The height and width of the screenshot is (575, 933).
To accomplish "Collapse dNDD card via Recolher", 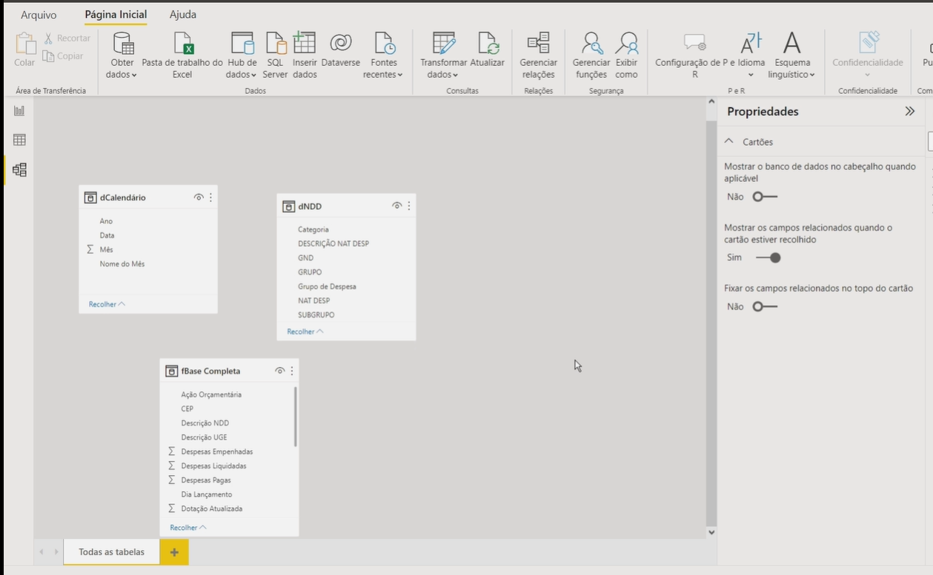I will pyautogui.click(x=305, y=332).
